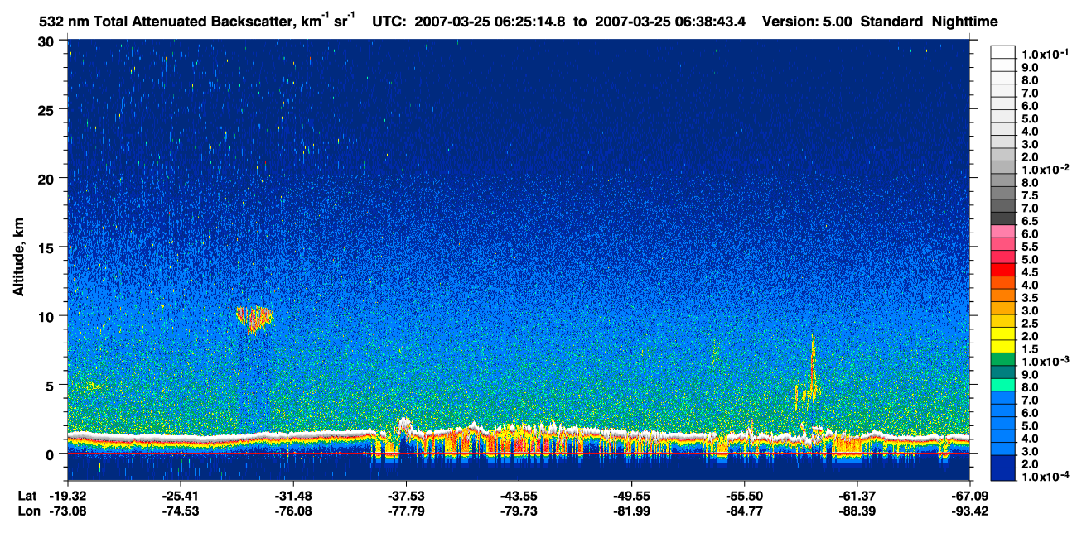
Task: Click the longitude value '-77.79'
Action: click(406, 511)
